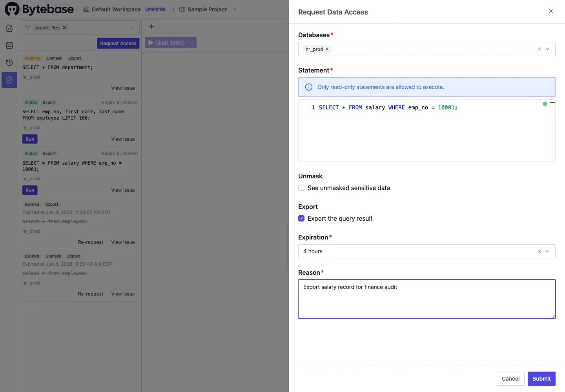Viewport: 565px width, 392px height.
Task: Click the Request Access button
Action: pyautogui.click(x=118, y=43)
